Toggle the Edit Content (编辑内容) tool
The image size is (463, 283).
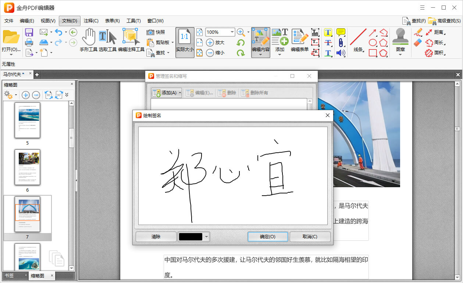pos(260,40)
